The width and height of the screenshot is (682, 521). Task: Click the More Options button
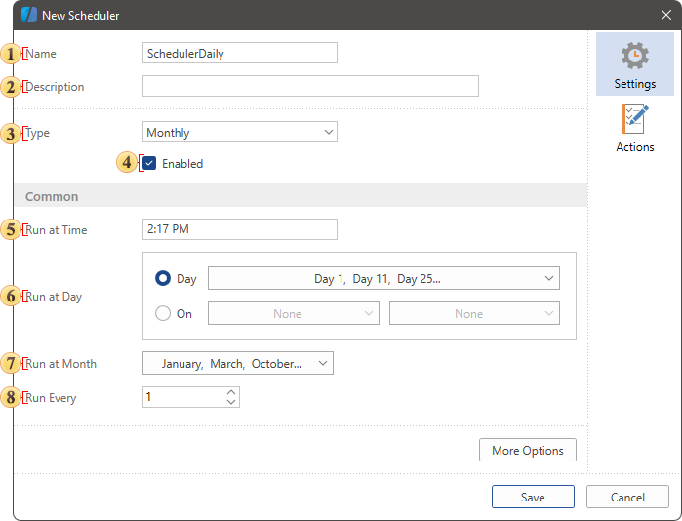(527, 450)
